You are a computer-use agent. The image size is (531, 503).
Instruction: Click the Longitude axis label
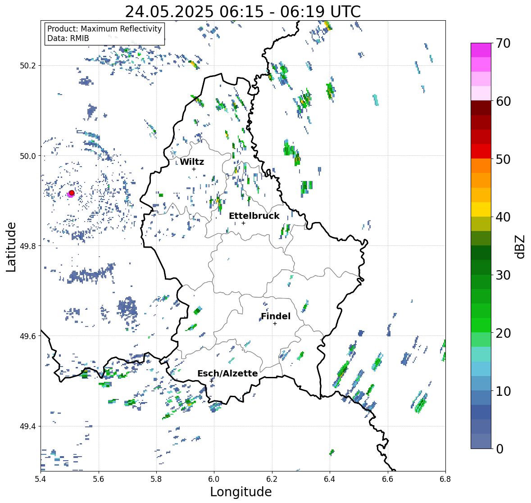point(241,492)
